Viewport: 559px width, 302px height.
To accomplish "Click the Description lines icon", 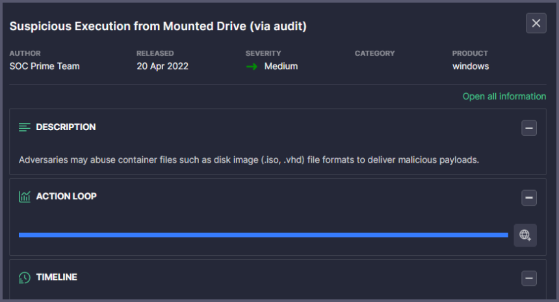I will pyautogui.click(x=25, y=127).
